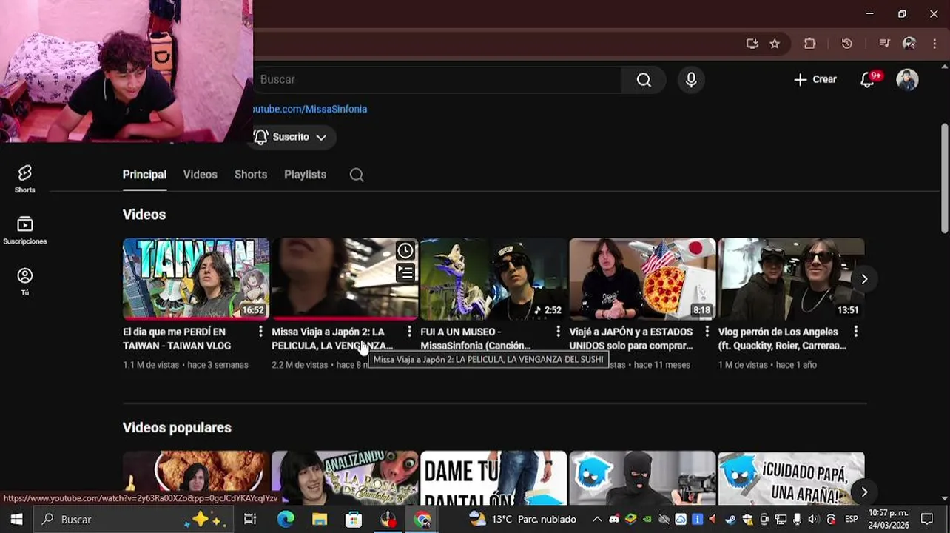Open the museum dinosaur video thumbnail

pos(493,278)
